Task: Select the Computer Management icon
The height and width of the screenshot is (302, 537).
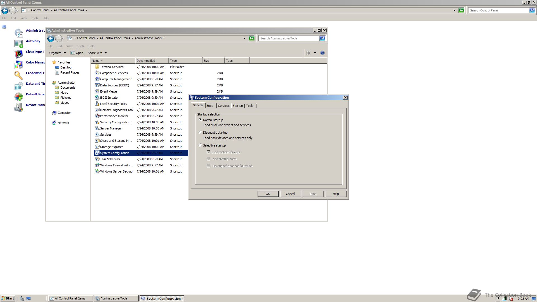Action: pos(97,79)
